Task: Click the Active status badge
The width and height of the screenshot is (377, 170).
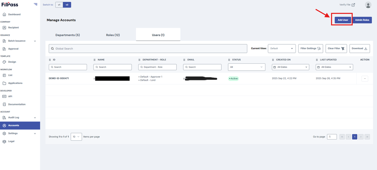Action: point(233,79)
